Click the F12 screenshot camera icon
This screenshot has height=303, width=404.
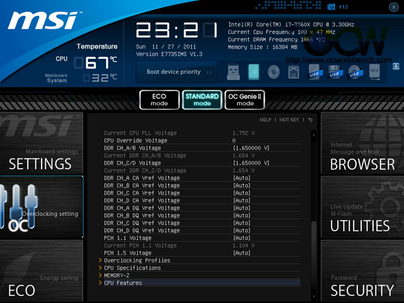(x=331, y=7)
